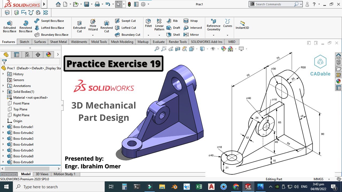Screen dimensions: 342x192
Task: Select the Fillet tool
Action: (148, 23)
